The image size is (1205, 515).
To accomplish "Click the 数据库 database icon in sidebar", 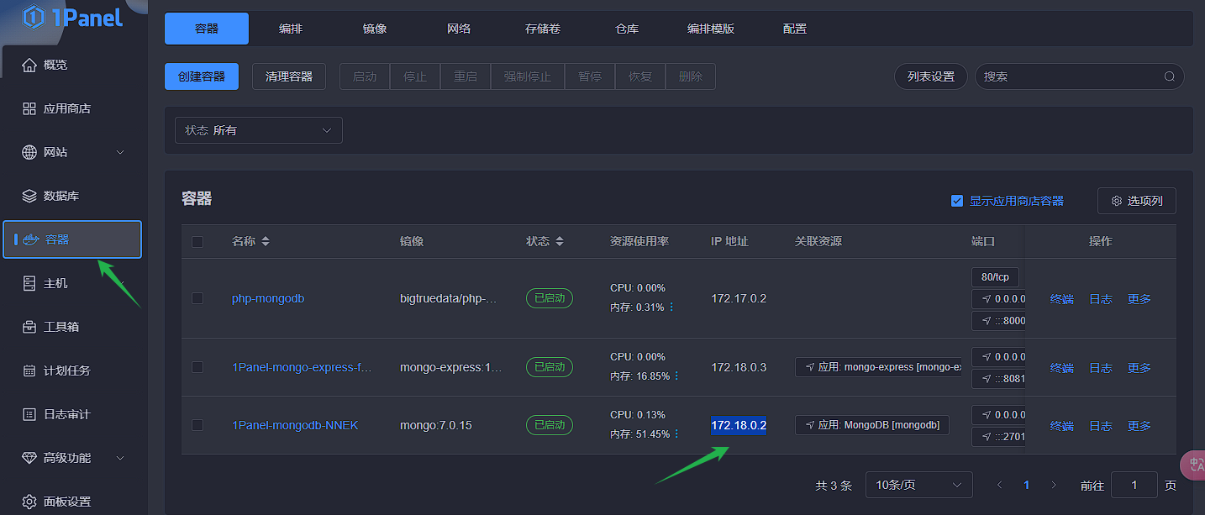I will (x=29, y=196).
